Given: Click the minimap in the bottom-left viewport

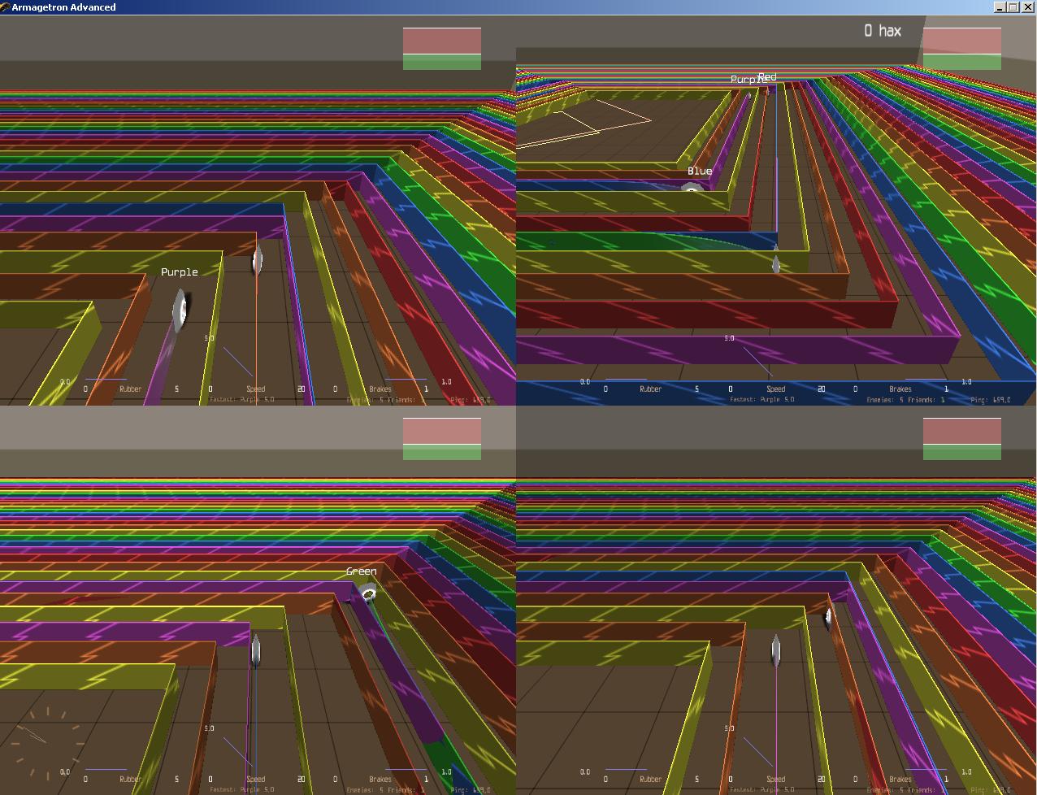Looking at the screenshot, I should point(441,439).
